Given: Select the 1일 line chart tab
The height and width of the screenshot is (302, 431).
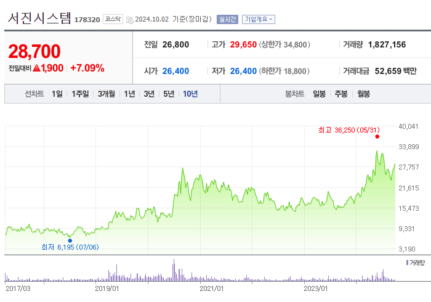Looking at the screenshot, I should [57, 94].
